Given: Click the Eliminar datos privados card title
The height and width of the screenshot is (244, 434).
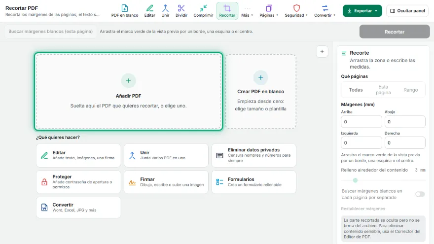Looking at the screenshot, I should (x=253, y=150).
